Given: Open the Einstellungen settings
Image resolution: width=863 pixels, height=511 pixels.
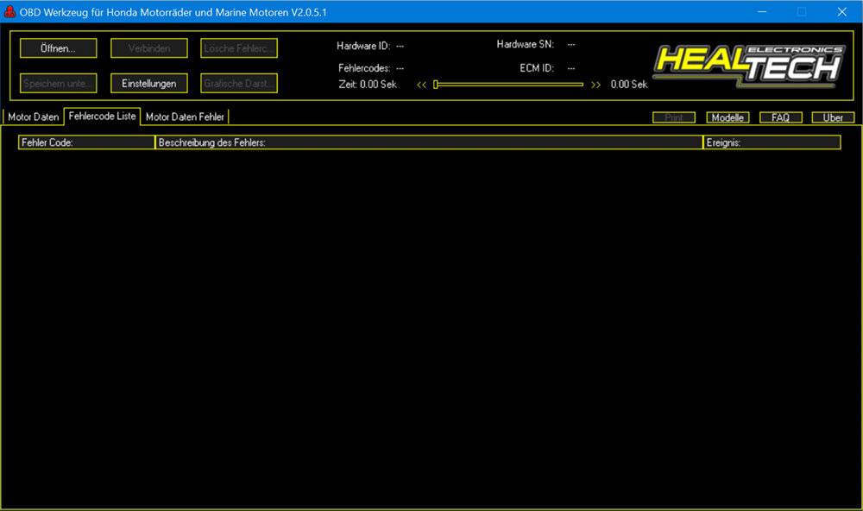Looking at the screenshot, I should tap(148, 83).
